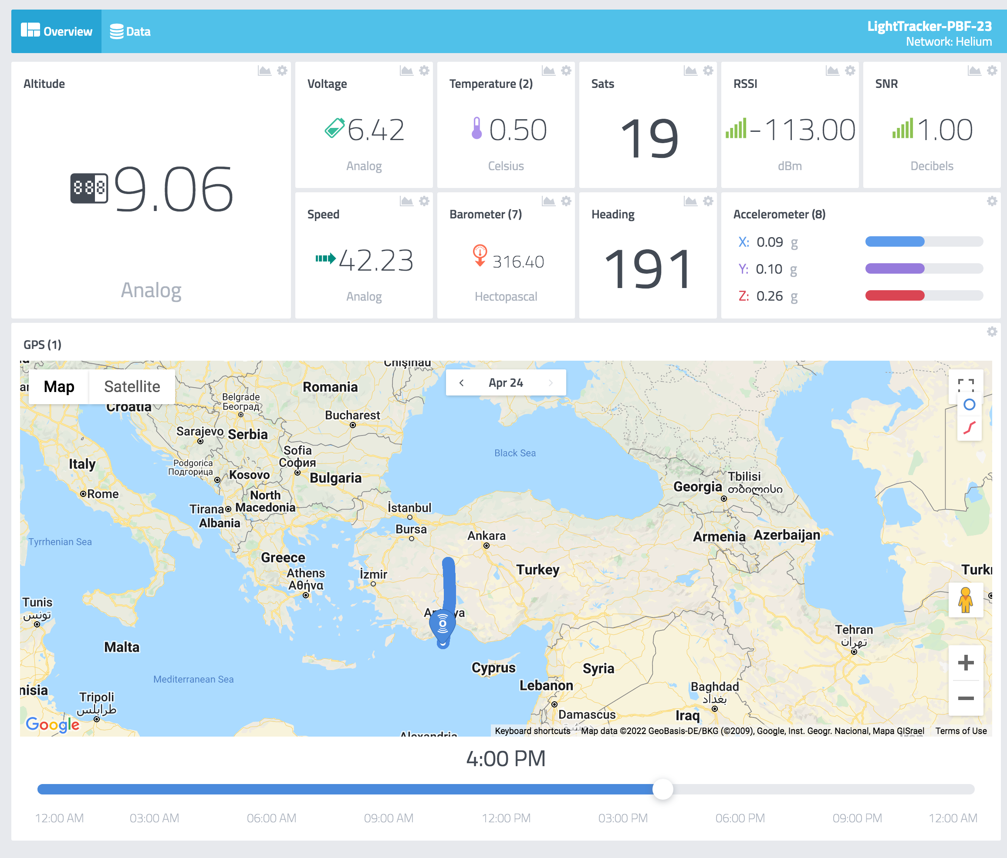Open the Terms of Use link
Viewport: 1007px width, 858px height.
pos(960,731)
